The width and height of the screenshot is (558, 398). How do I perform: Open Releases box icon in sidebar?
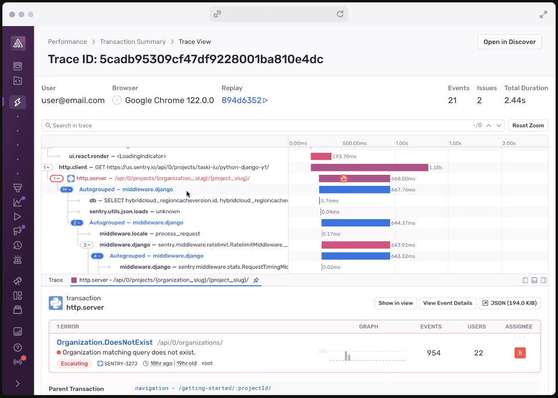tap(17, 310)
